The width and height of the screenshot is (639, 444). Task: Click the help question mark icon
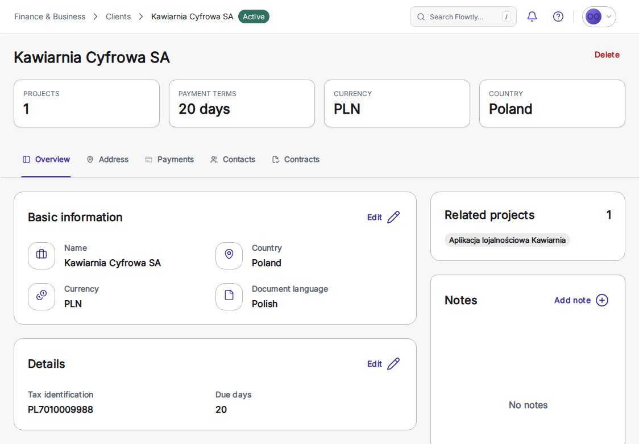pos(558,16)
